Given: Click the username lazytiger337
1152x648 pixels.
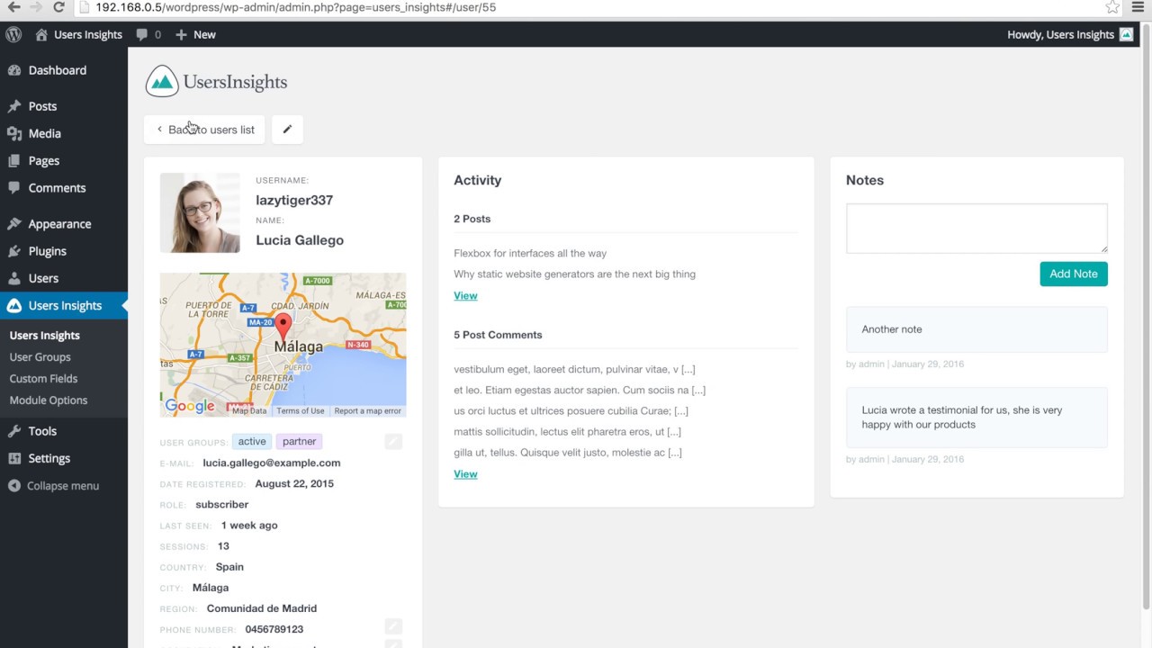Looking at the screenshot, I should click(294, 200).
